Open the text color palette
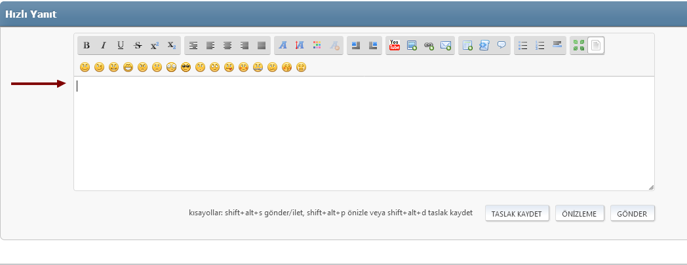The height and width of the screenshot is (265, 687). coord(317,45)
